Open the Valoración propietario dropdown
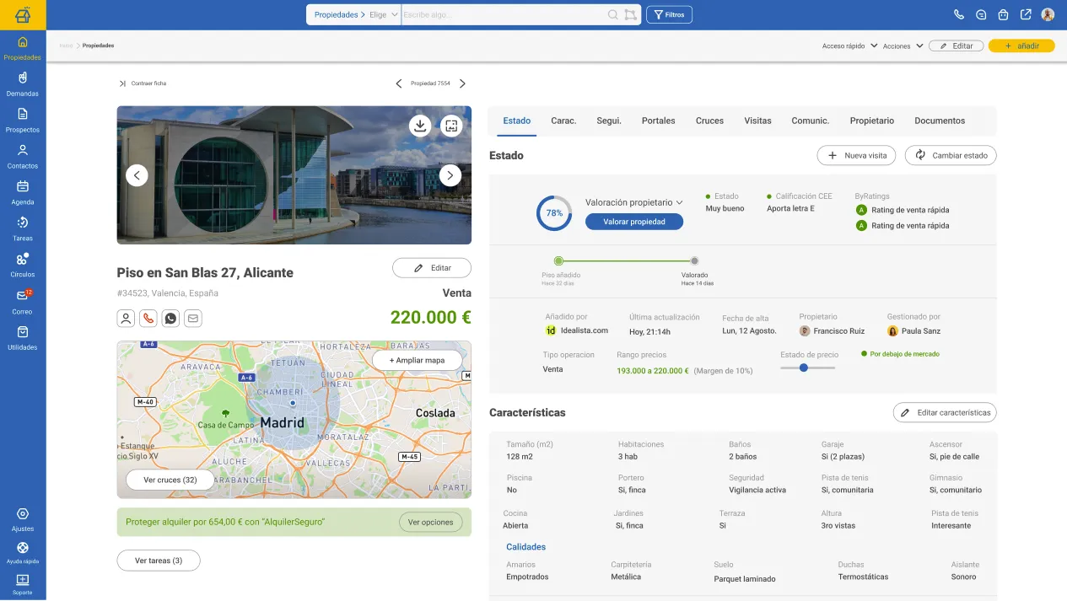Viewport: 1067px width, 601px height. tap(634, 202)
